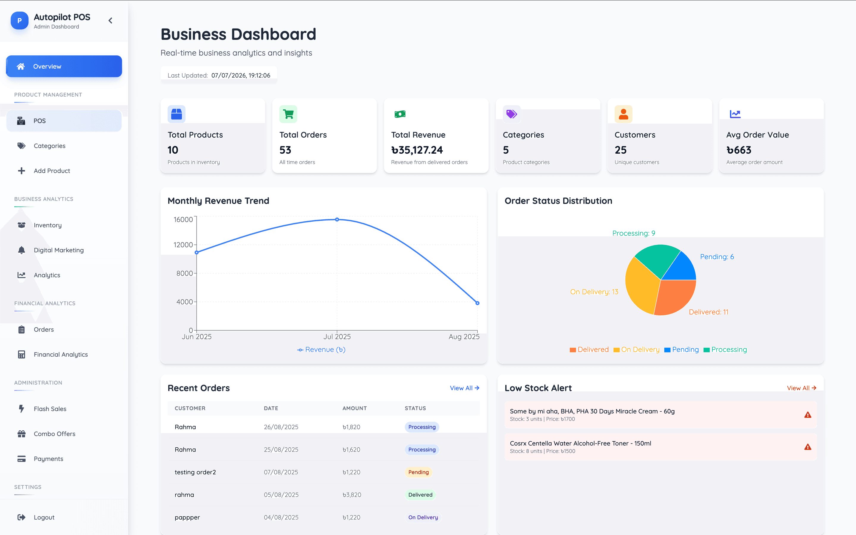Click the cash register icon for POS
Viewport: 856px width, 535px height.
pos(21,121)
